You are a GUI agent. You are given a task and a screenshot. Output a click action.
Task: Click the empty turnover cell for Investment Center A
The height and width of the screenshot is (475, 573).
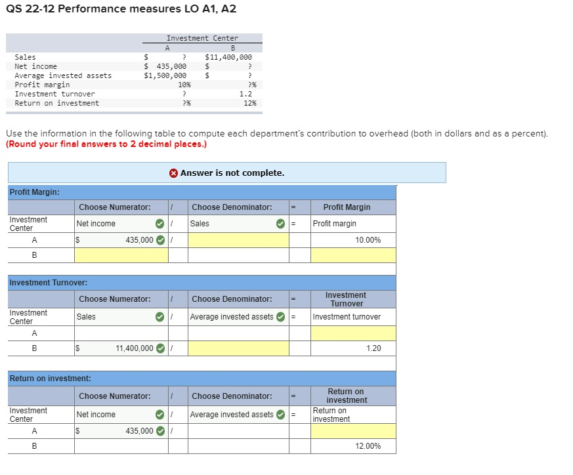tap(354, 333)
